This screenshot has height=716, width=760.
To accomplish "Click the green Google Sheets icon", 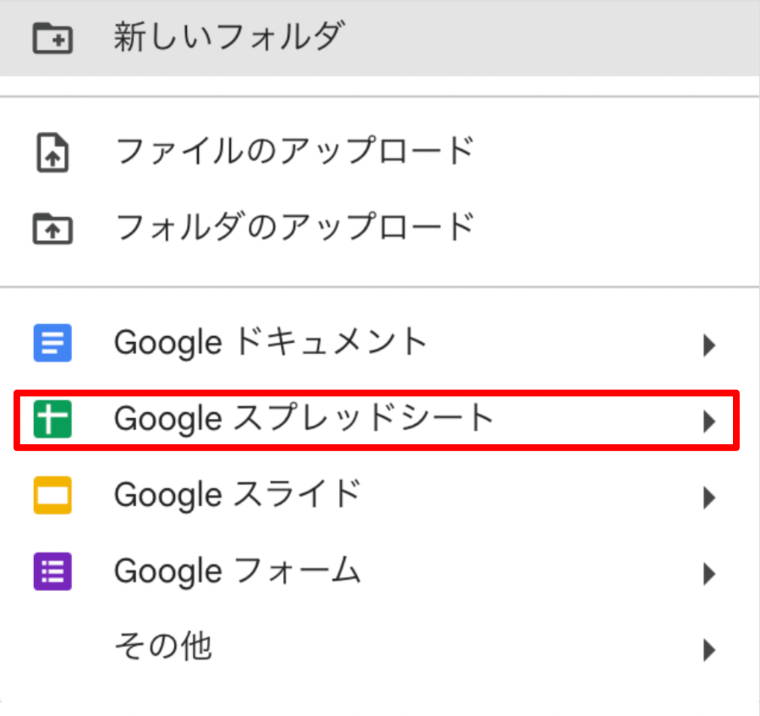I will point(53,419).
